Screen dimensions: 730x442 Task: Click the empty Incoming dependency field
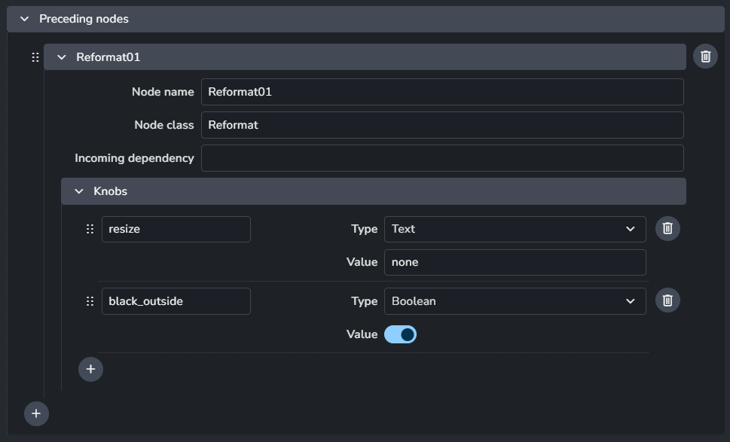click(441, 158)
